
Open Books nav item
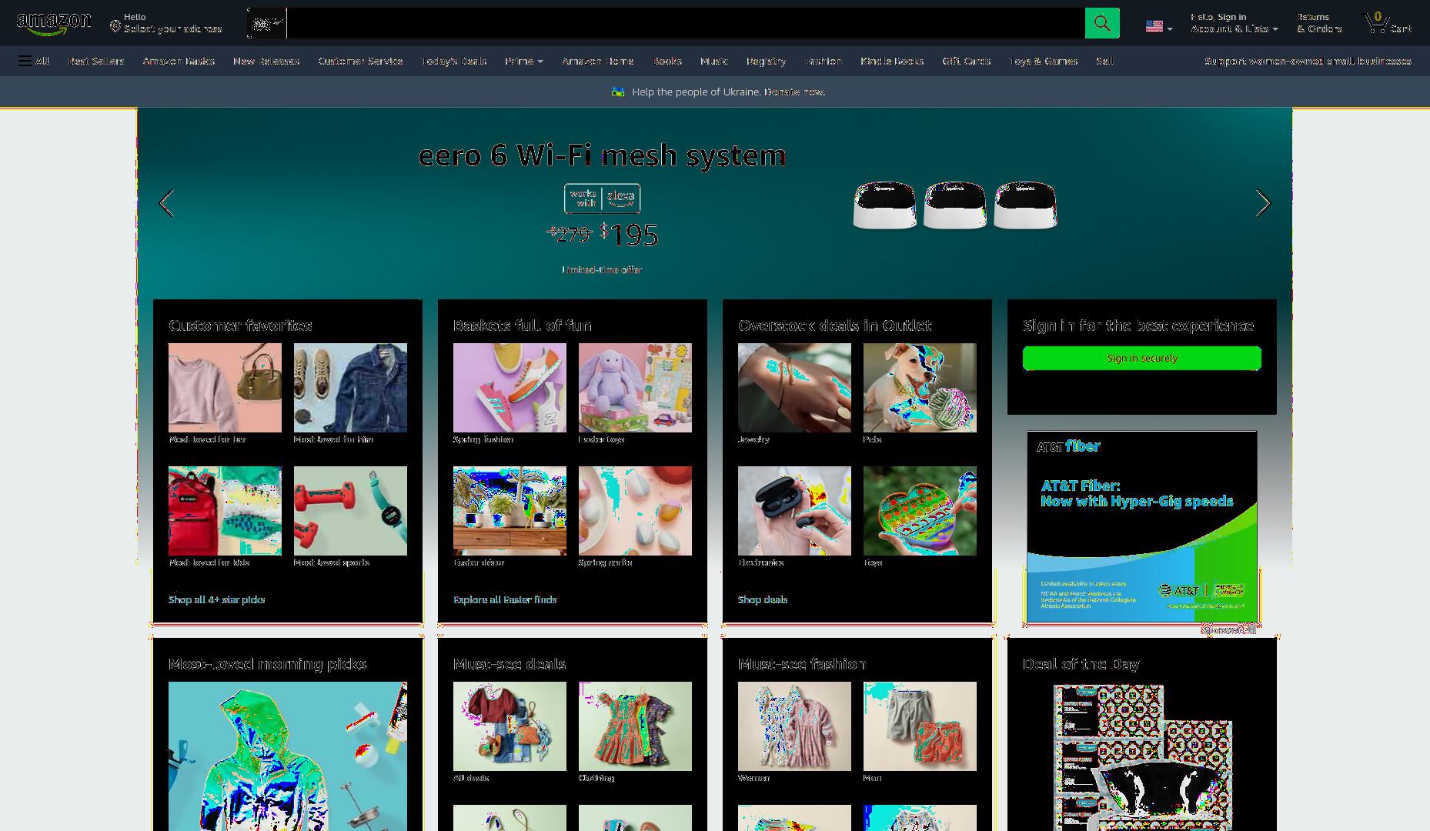coord(667,61)
